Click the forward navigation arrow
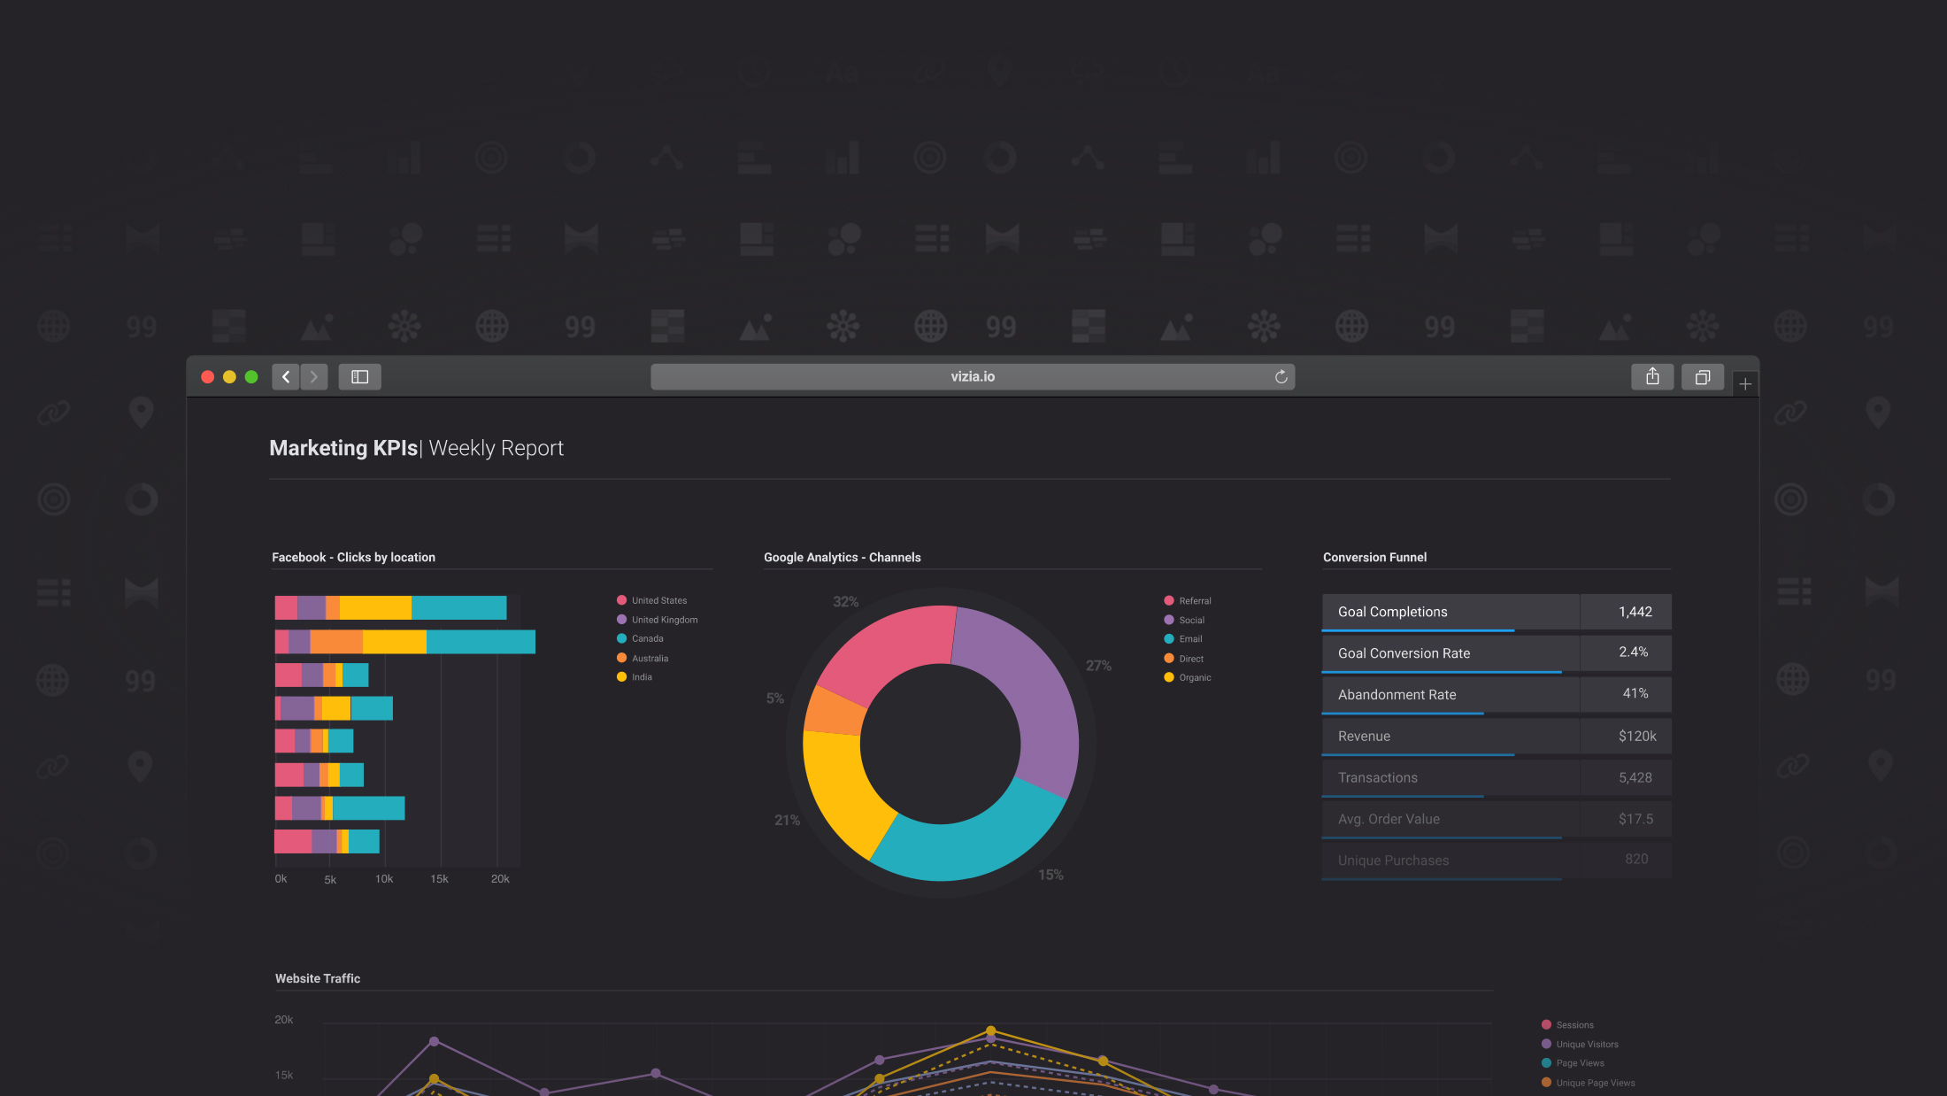This screenshot has width=1947, height=1096. (313, 376)
